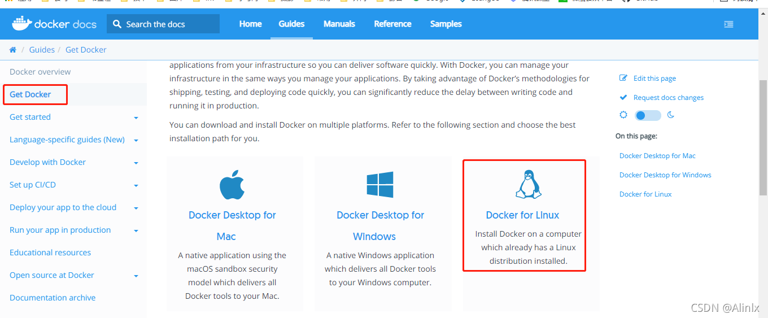Screen dimensions: 768x318
Task: Click the sun light-mode icon
Action: [623, 115]
